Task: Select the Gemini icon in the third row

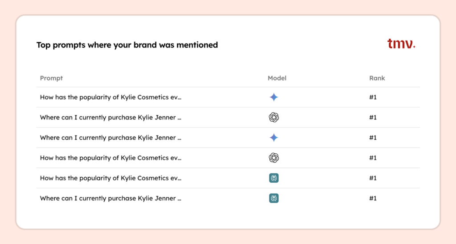Action: click(x=273, y=138)
